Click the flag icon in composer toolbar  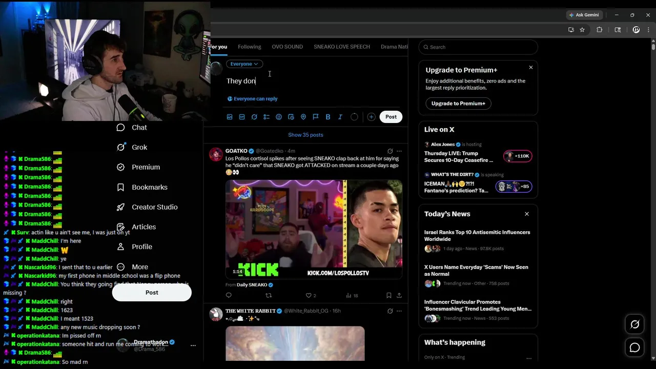point(316,117)
